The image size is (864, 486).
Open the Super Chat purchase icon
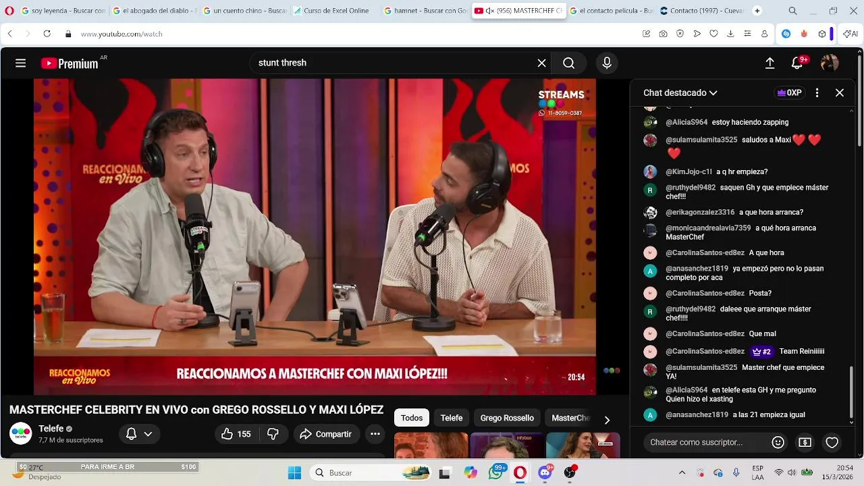point(805,443)
